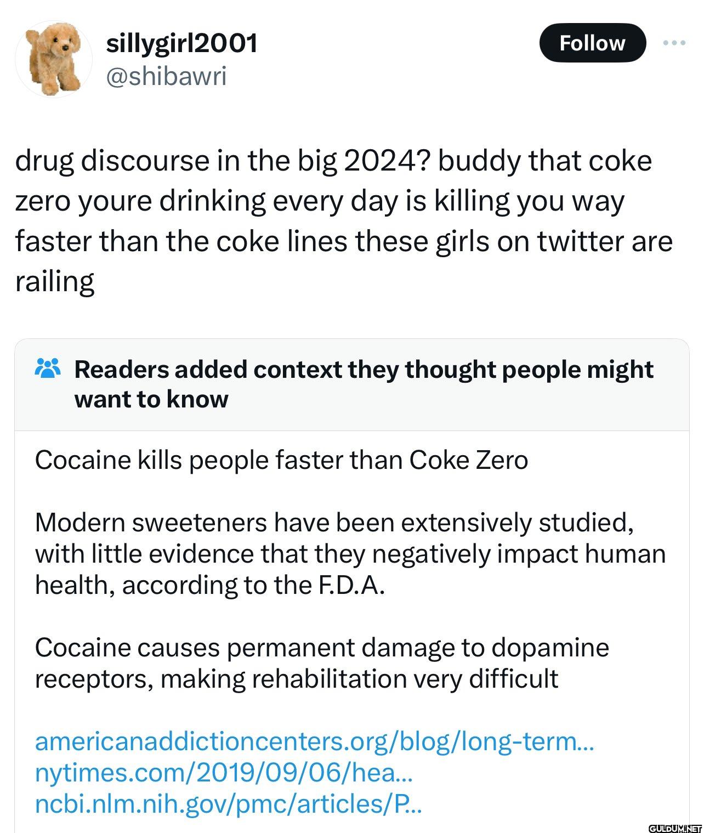704x833 pixels.
Task: Follow the account sillygirl2001
Action: [x=592, y=43]
